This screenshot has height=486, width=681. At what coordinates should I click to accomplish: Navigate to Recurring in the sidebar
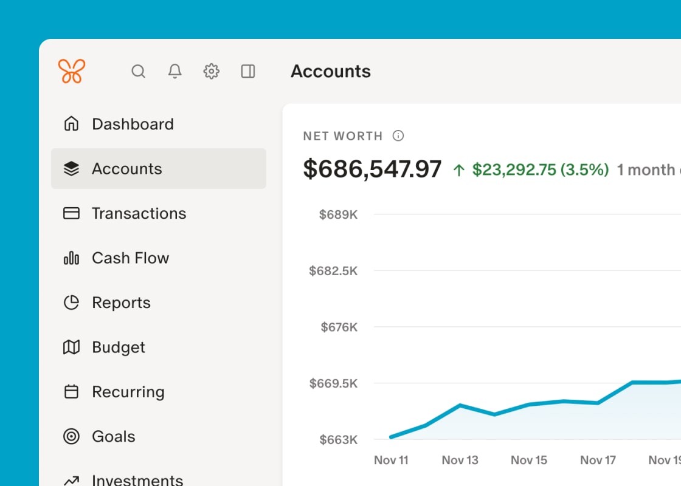tap(159, 391)
